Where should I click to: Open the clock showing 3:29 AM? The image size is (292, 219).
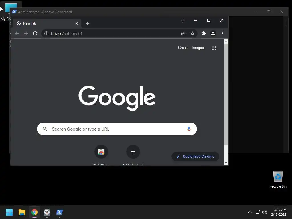click(x=279, y=212)
